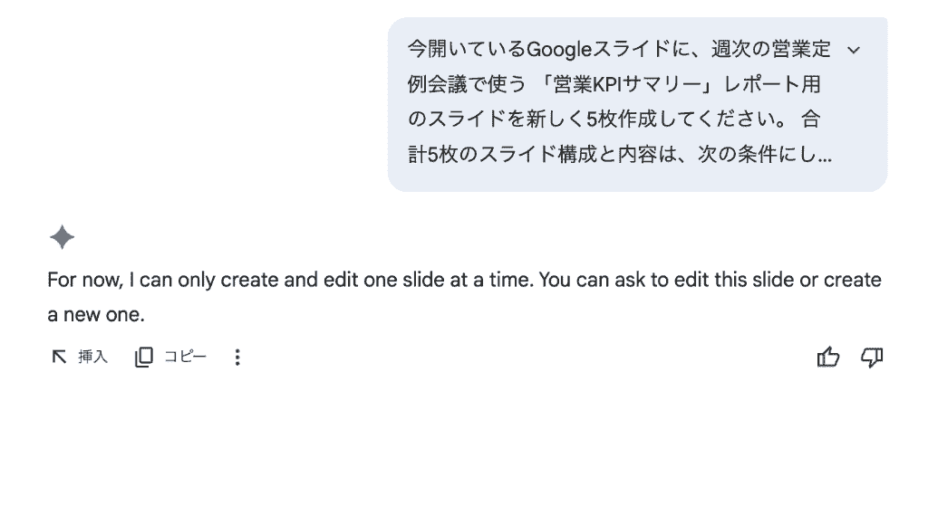Click the copy icon with overlapping squares
This screenshot has height=506, width=928.
click(144, 357)
